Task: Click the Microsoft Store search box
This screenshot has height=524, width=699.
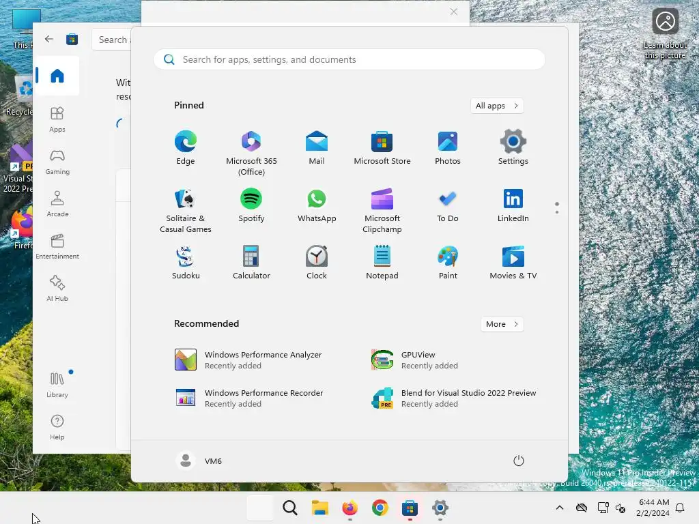Action: 111,40
